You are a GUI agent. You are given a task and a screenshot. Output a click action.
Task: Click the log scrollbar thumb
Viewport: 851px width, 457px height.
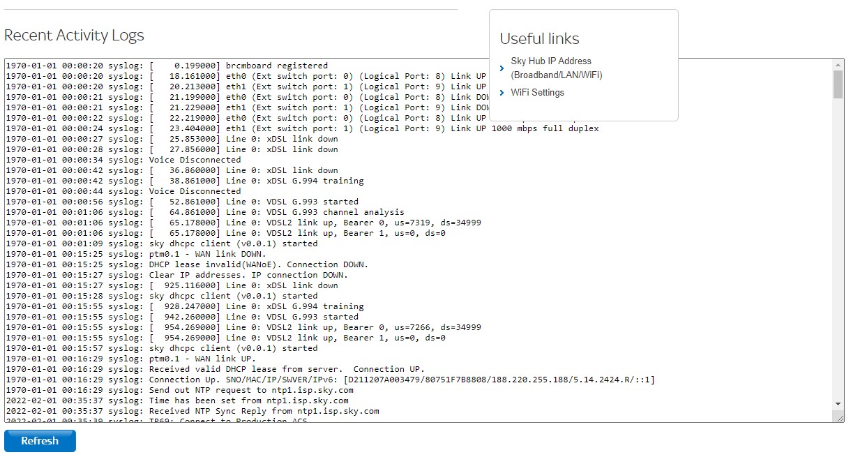click(x=838, y=84)
